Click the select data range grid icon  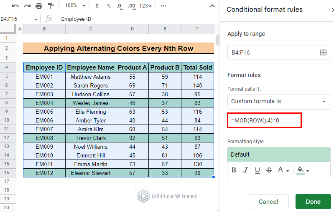pyautogui.click(x=323, y=52)
